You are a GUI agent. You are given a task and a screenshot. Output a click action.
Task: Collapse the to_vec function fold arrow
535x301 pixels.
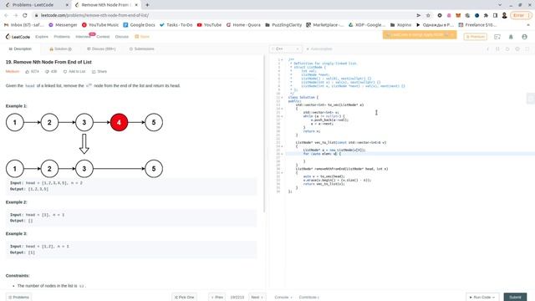pos(282,109)
